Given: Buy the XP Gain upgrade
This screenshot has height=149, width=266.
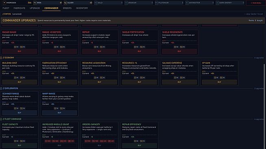Looking at the screenshot, I should click(x=219, y=82).
